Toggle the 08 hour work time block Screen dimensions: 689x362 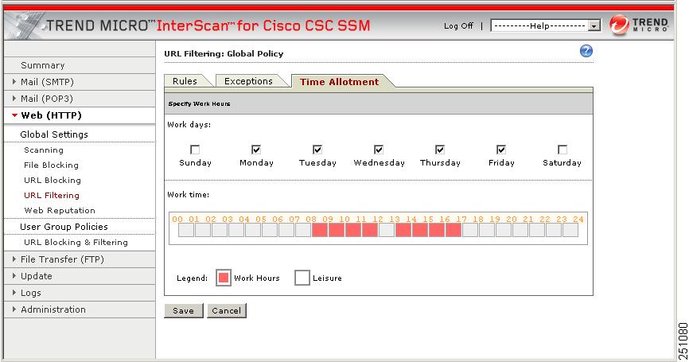tap(320, 230)
